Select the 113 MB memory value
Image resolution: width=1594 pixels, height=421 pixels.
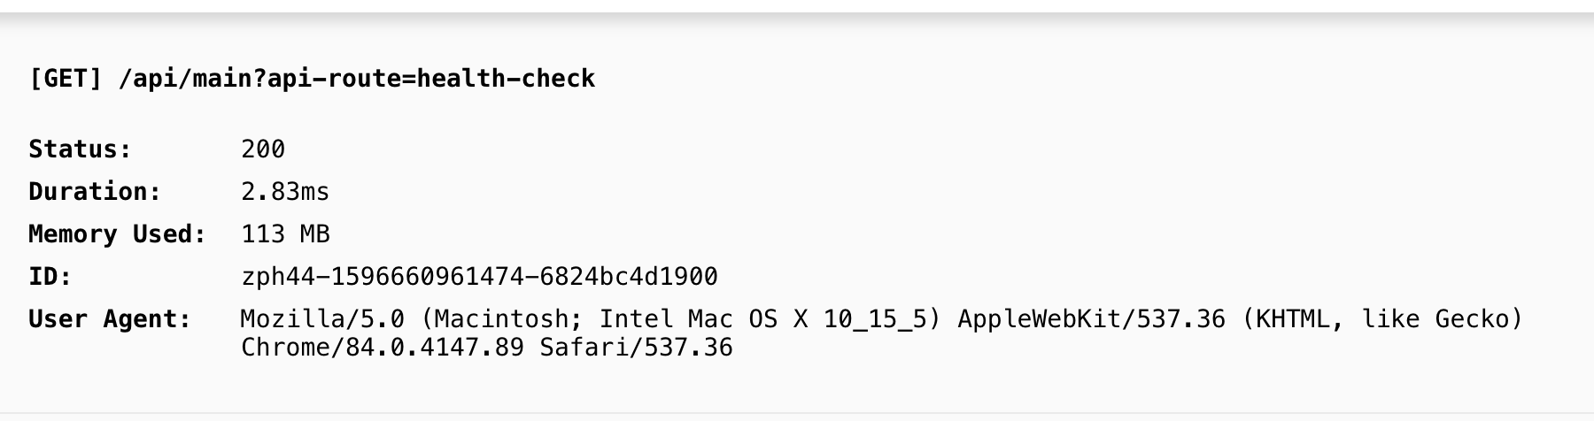point(285,233)
